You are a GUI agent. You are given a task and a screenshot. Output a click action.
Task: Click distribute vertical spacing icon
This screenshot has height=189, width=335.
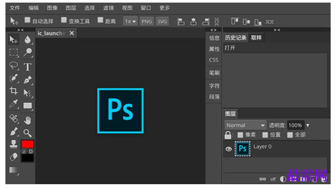[x=217, y=22]
